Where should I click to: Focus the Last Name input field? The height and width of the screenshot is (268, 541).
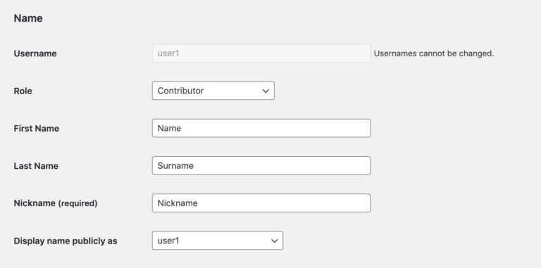(261, 166)
